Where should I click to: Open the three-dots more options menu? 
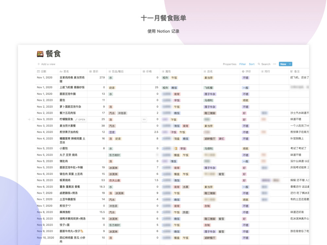pyautogui.click(x=274, y=64)
